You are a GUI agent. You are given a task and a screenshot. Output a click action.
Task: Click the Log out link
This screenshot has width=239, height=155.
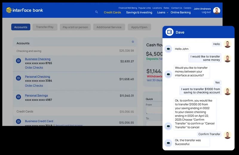[206, 12]
